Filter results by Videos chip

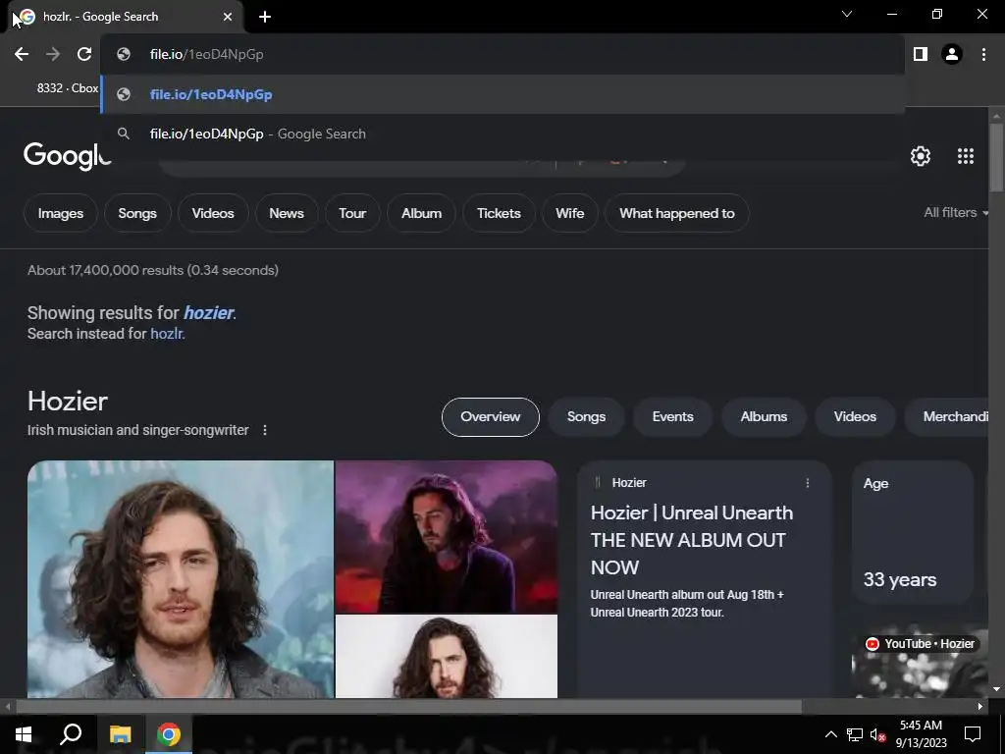[x=213, y=213]
